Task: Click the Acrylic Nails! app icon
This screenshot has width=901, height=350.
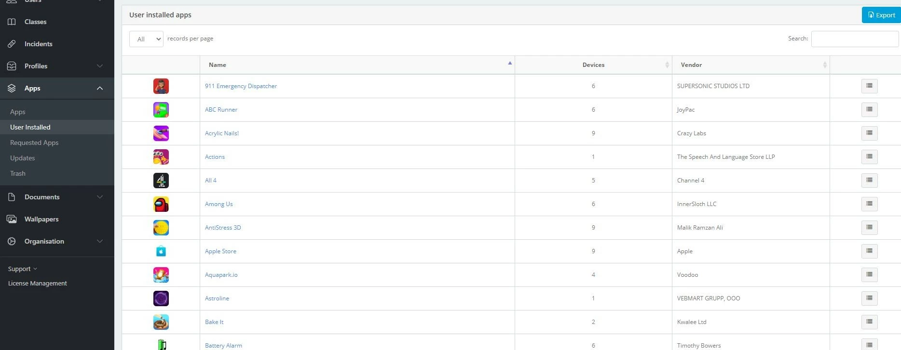Action: click(x=161, y=133)
